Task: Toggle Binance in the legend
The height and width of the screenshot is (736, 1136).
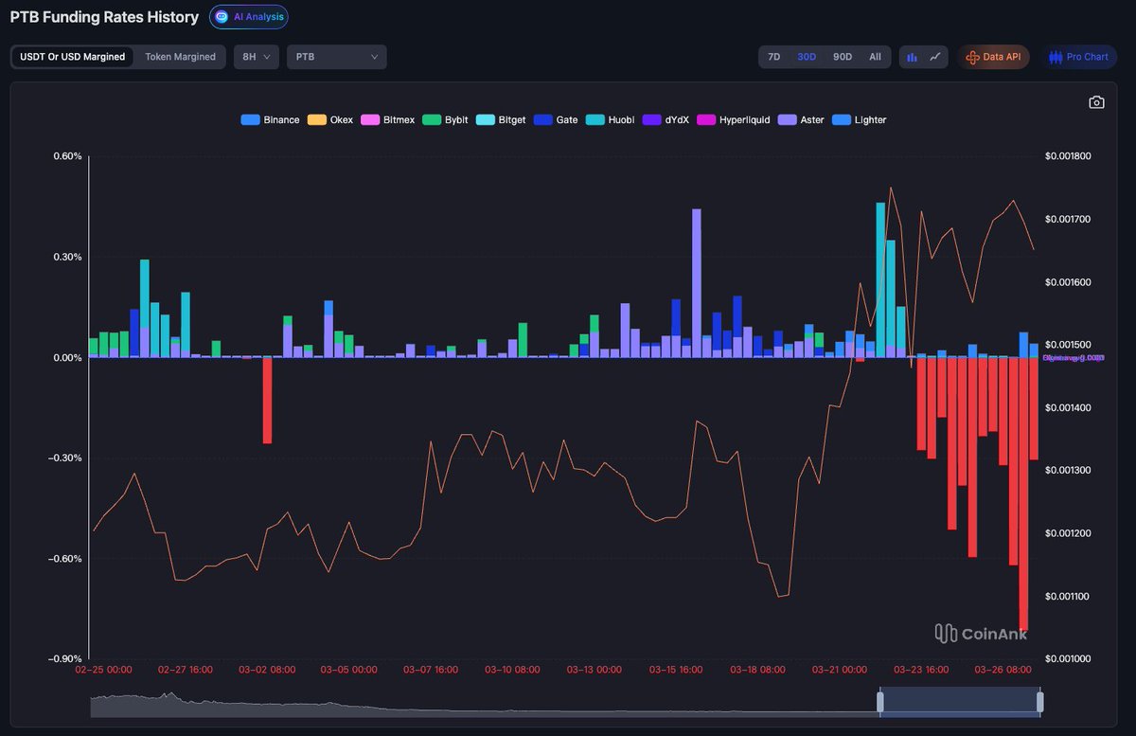Action: pyautogui.click(x=270, y=119)
